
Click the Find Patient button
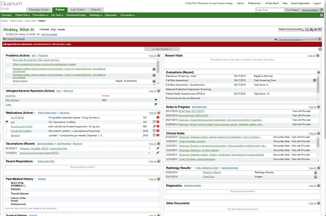point(293,10)
